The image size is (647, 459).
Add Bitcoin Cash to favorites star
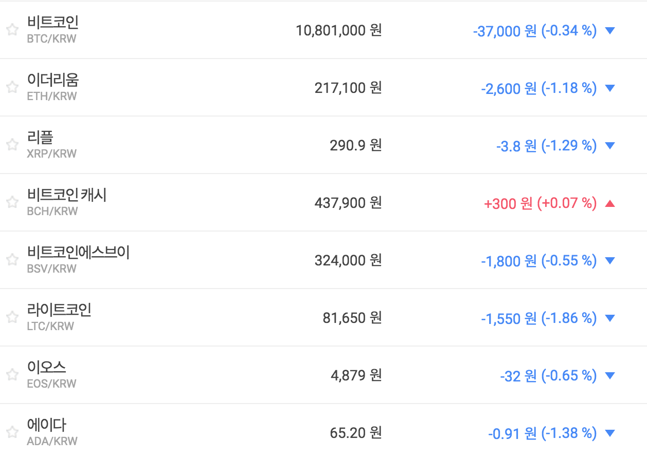[12, 202]
